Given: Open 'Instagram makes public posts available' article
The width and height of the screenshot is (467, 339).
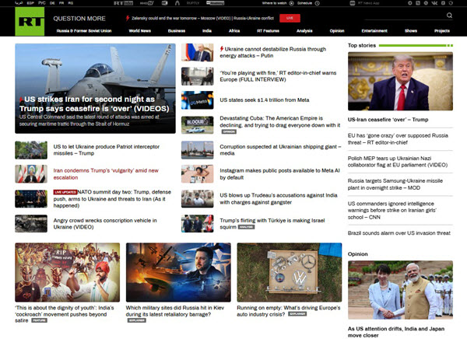Looking at the screenshot, I should point(279,174).
